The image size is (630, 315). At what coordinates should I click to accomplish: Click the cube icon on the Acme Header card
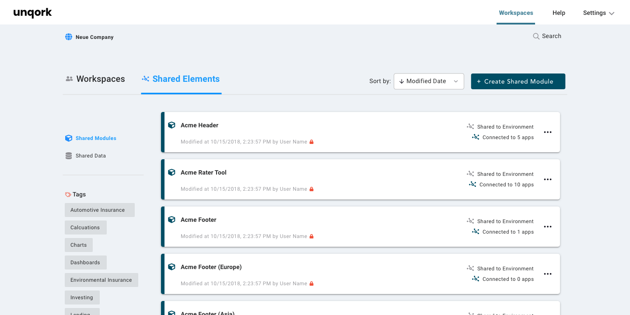[171, 125]
